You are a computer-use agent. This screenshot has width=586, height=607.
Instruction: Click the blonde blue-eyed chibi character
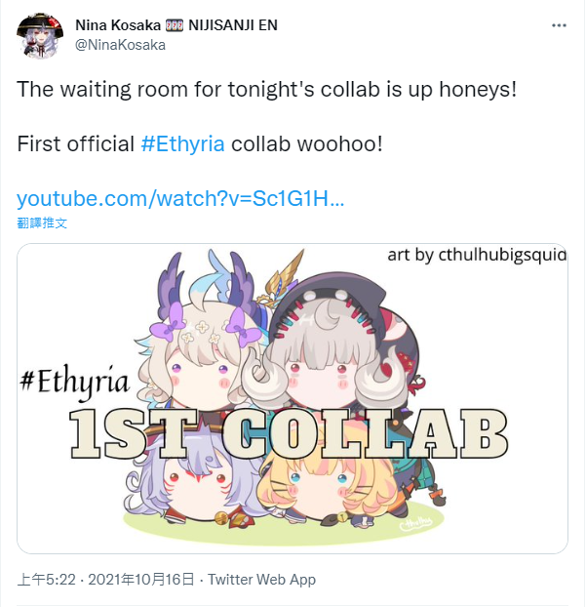pyautogui.click(x=329, y=488)
